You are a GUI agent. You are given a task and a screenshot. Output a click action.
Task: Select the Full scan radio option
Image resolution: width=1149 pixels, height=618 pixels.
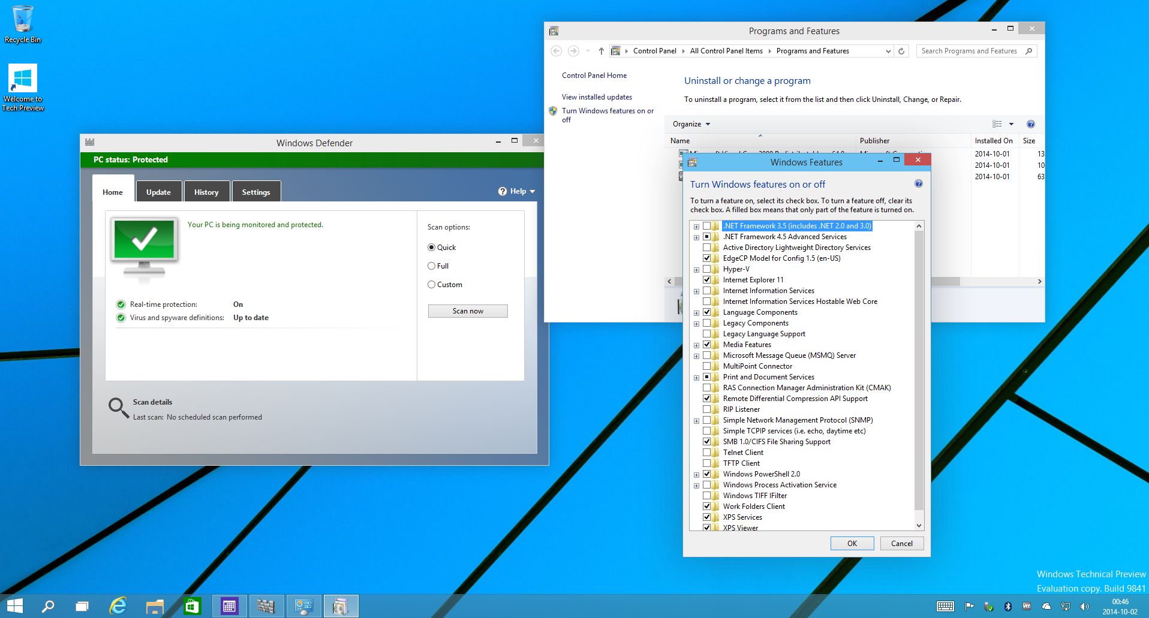(431, 266)
